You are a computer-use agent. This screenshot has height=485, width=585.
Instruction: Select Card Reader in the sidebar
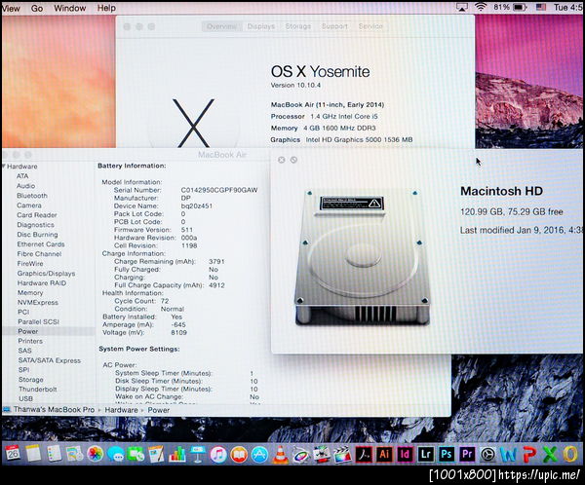(37, 214)
